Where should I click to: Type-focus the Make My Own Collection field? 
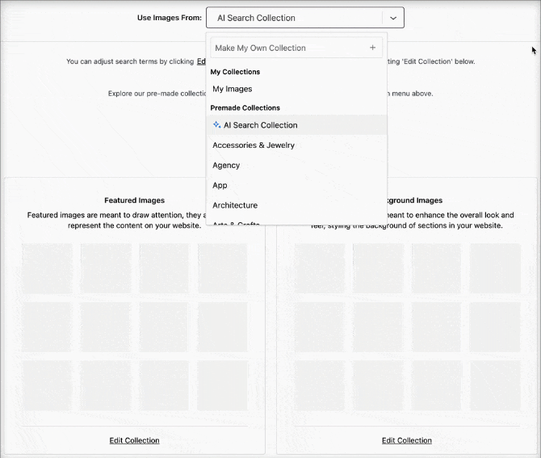pos(287,48)
